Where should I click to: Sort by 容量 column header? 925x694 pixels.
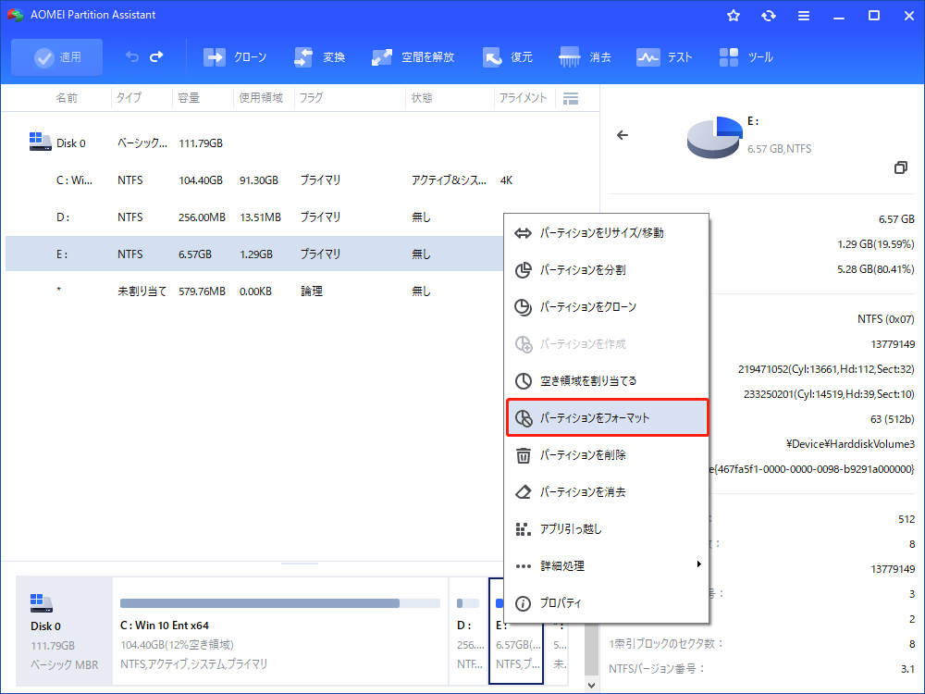[x=189, y=98]
